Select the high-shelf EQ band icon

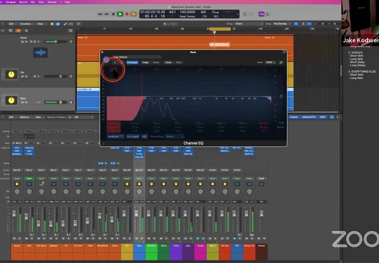click(x=243, y=69)
